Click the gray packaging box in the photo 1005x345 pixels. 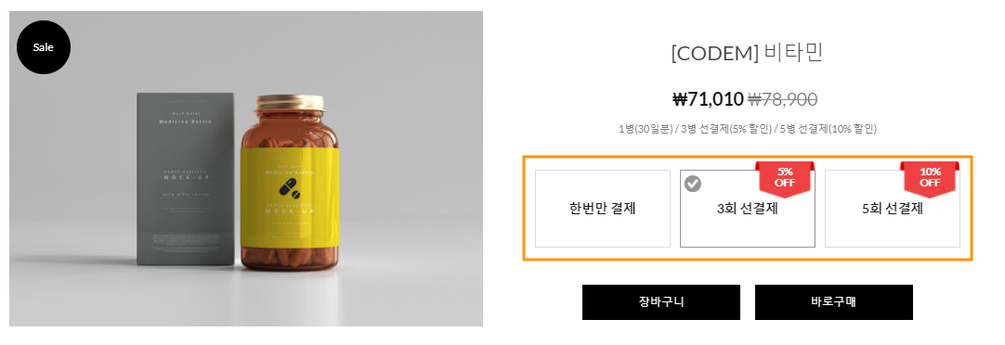[x=186, y=179]
